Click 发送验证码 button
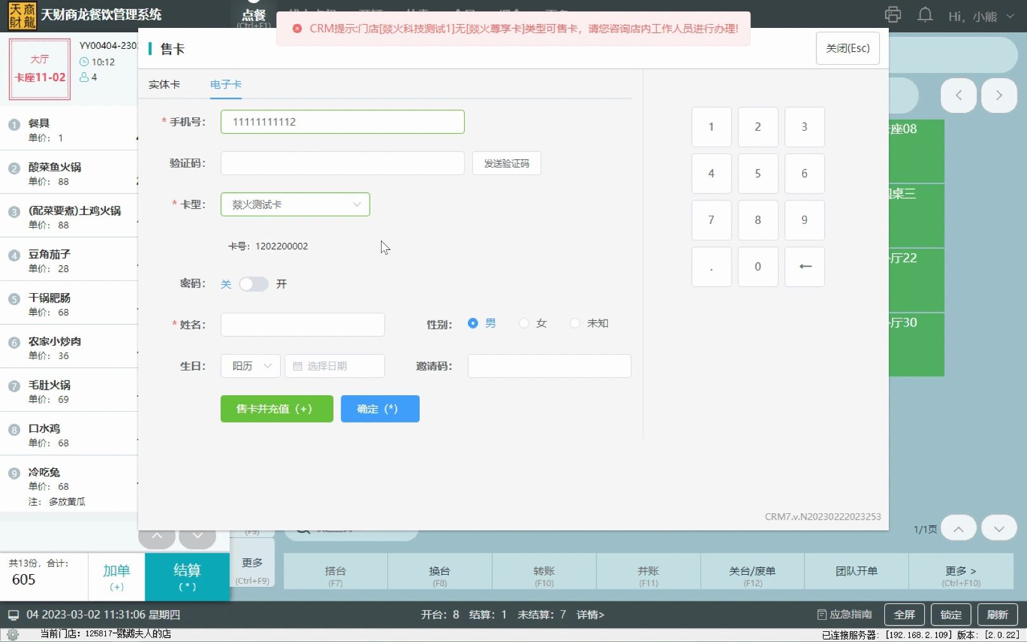This screenshot has height=642, width=1027. point(507,163)
